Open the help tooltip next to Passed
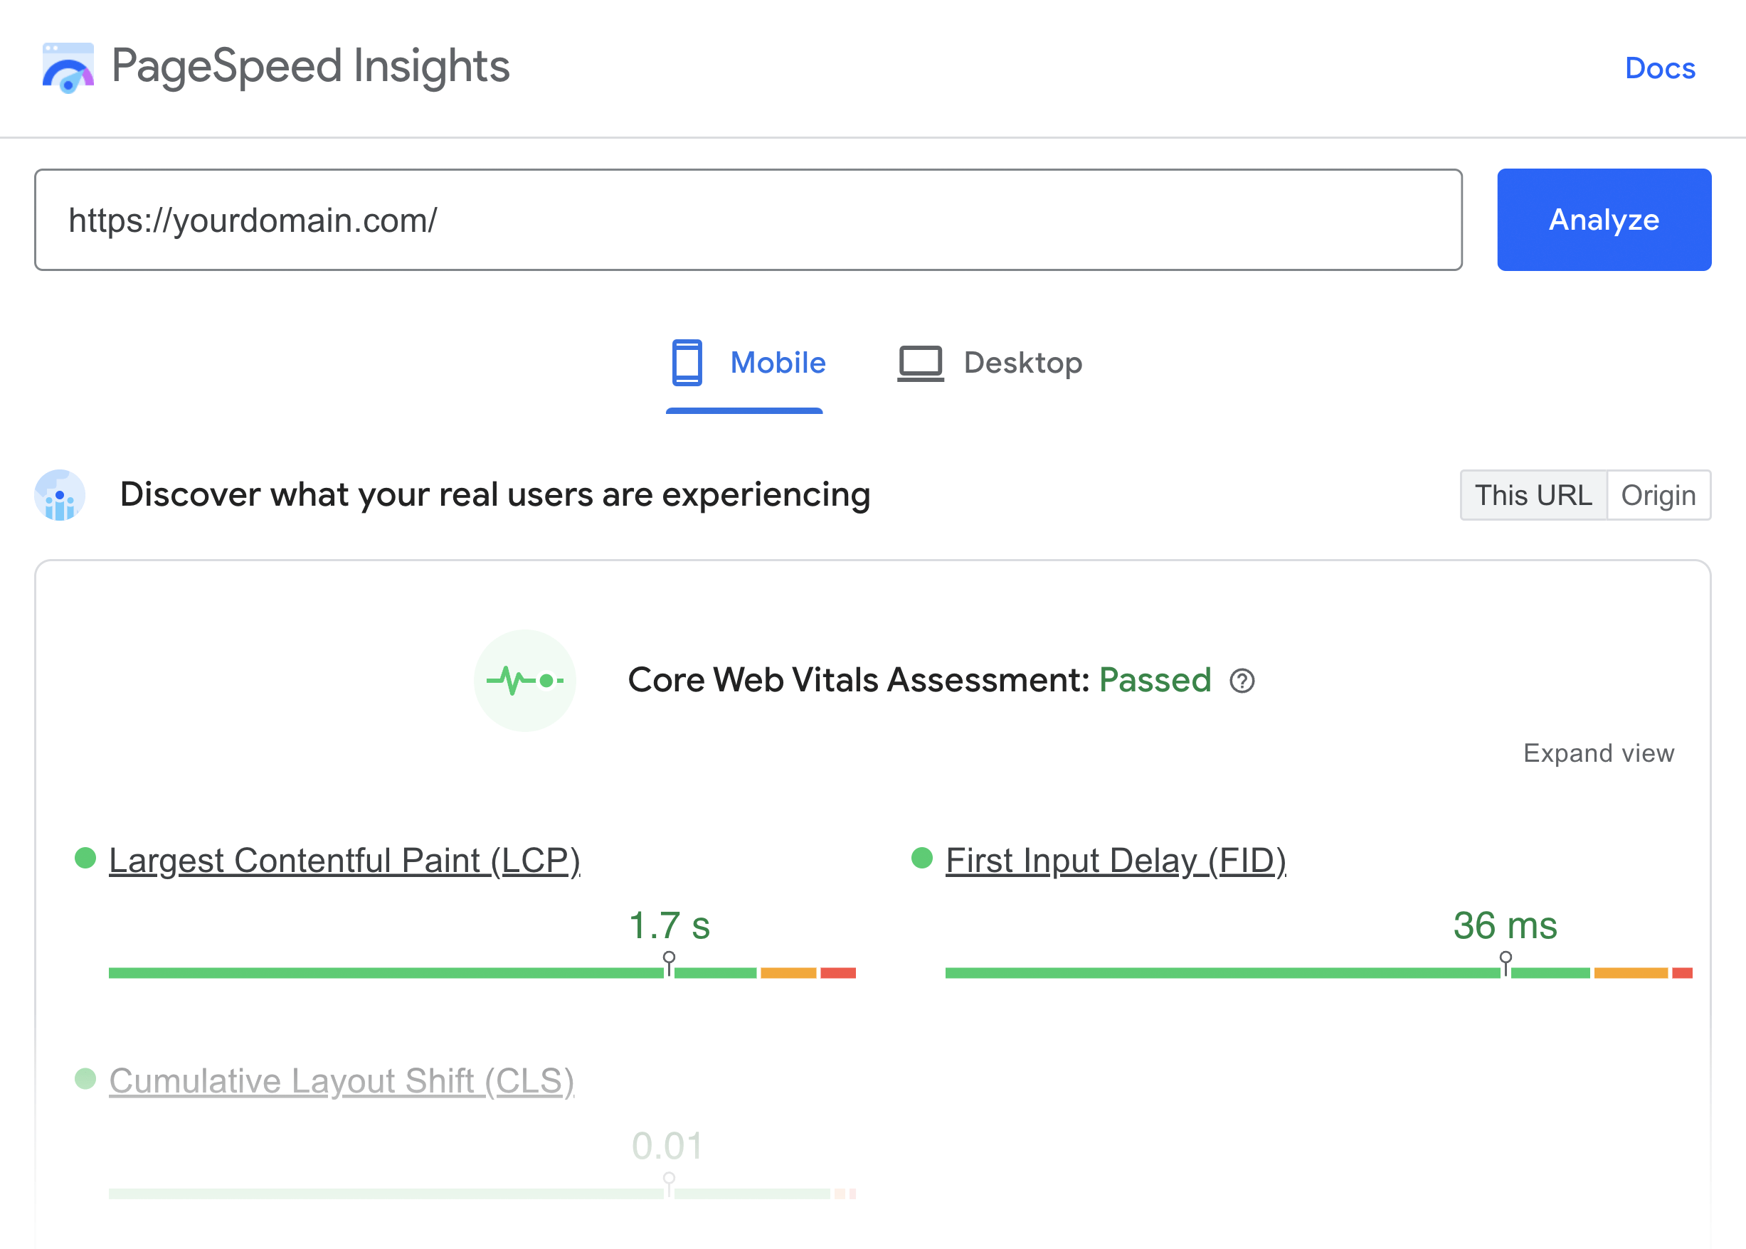Viewport: 1746px width, 1249px height. tap(1242, 681)
